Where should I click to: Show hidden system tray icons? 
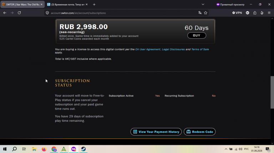(226, 149)
